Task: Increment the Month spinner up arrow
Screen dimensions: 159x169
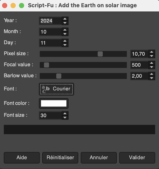Action: (65, 30)
